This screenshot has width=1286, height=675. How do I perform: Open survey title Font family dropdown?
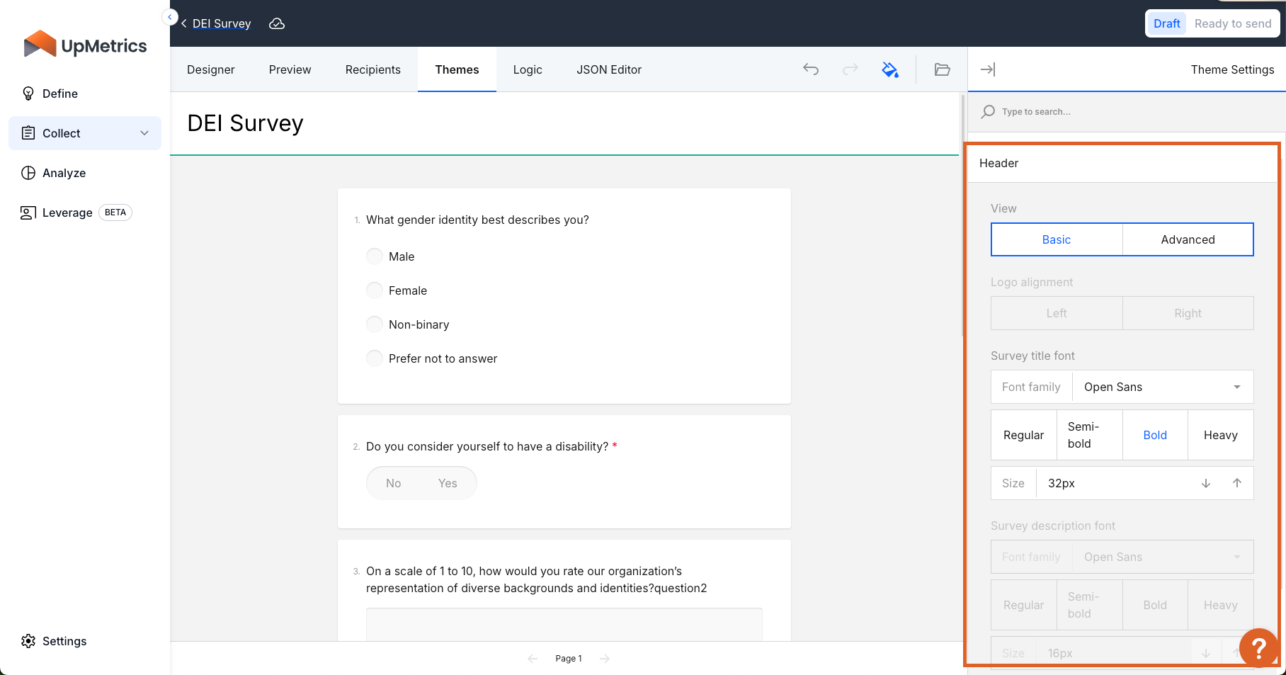[x=1162, y=387]
